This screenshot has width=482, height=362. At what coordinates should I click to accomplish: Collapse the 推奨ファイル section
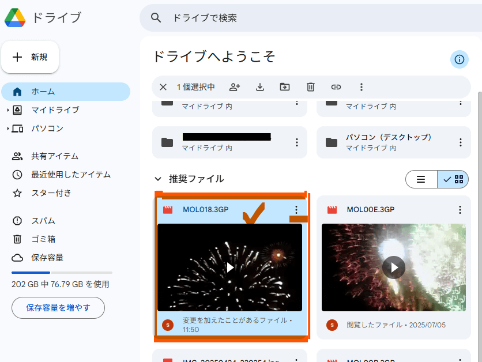(x=158, y=179)
